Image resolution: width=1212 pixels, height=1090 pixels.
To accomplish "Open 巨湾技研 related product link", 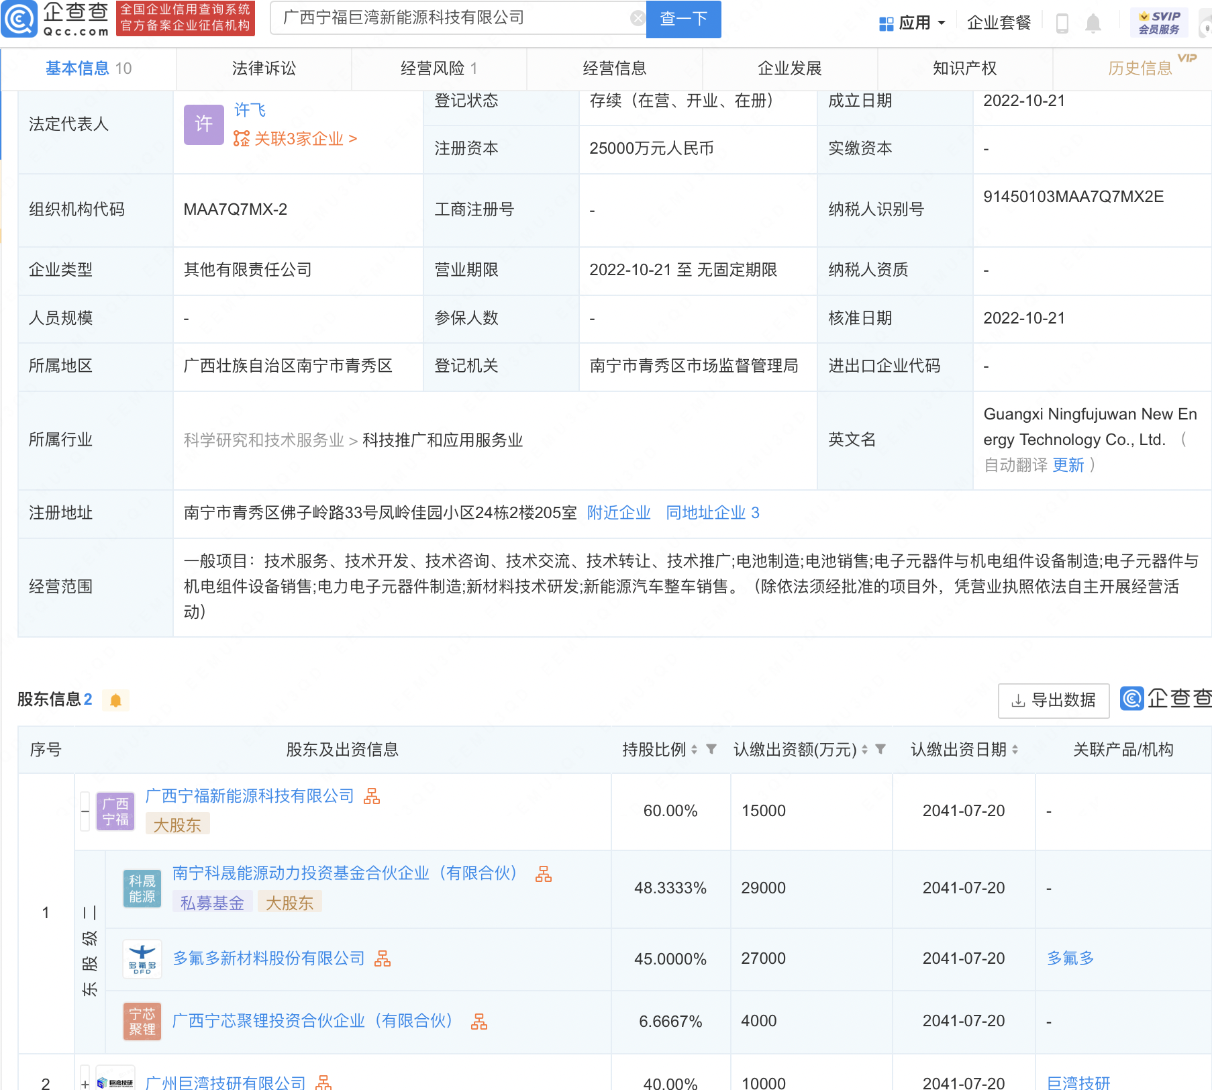I will pos(1078,1082).
